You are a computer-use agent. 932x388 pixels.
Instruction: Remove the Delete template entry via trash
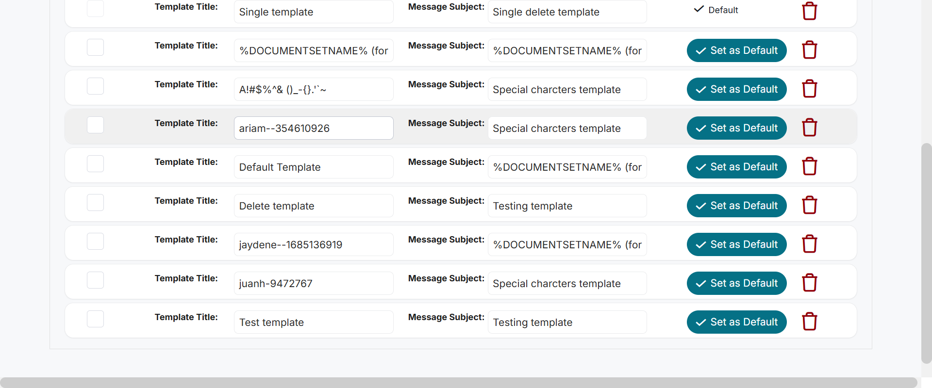pyautogui.click(x=809, y=205)
